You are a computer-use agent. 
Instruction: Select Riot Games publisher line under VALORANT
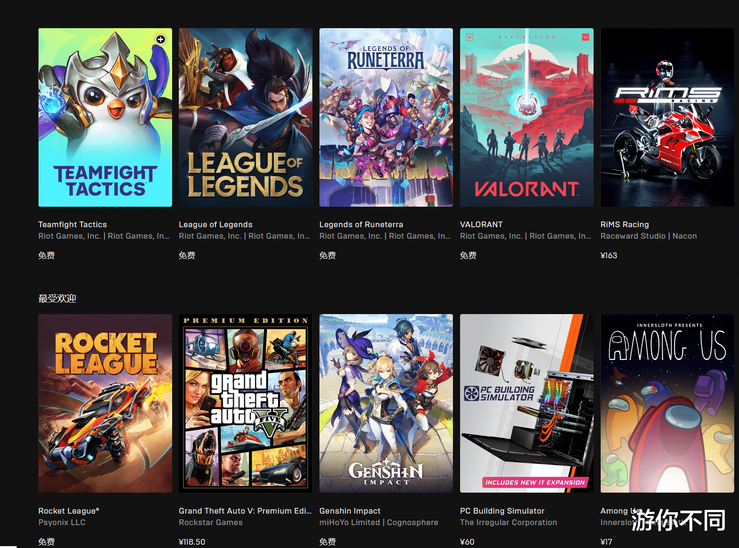pyautogui.click(x=526, y=236)
